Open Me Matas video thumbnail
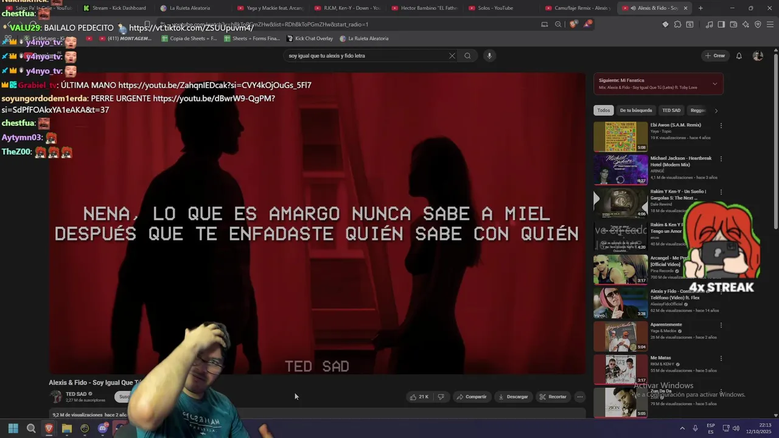The image size is (779, 438). pyautogui.click(x=621, y=369)
